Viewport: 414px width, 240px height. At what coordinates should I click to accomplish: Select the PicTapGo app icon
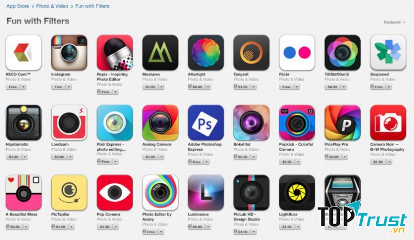coord(69,193)
